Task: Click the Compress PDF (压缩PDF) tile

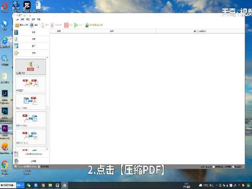Action: click(x=31, y=67)
